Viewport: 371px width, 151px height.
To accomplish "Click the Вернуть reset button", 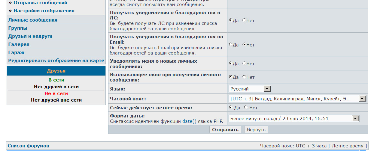I will point(256,129).
